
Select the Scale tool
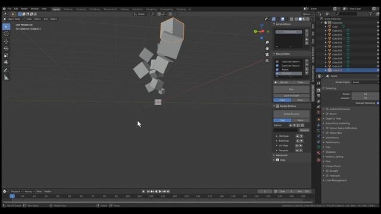pyautogui.click(x=7, y=55)
